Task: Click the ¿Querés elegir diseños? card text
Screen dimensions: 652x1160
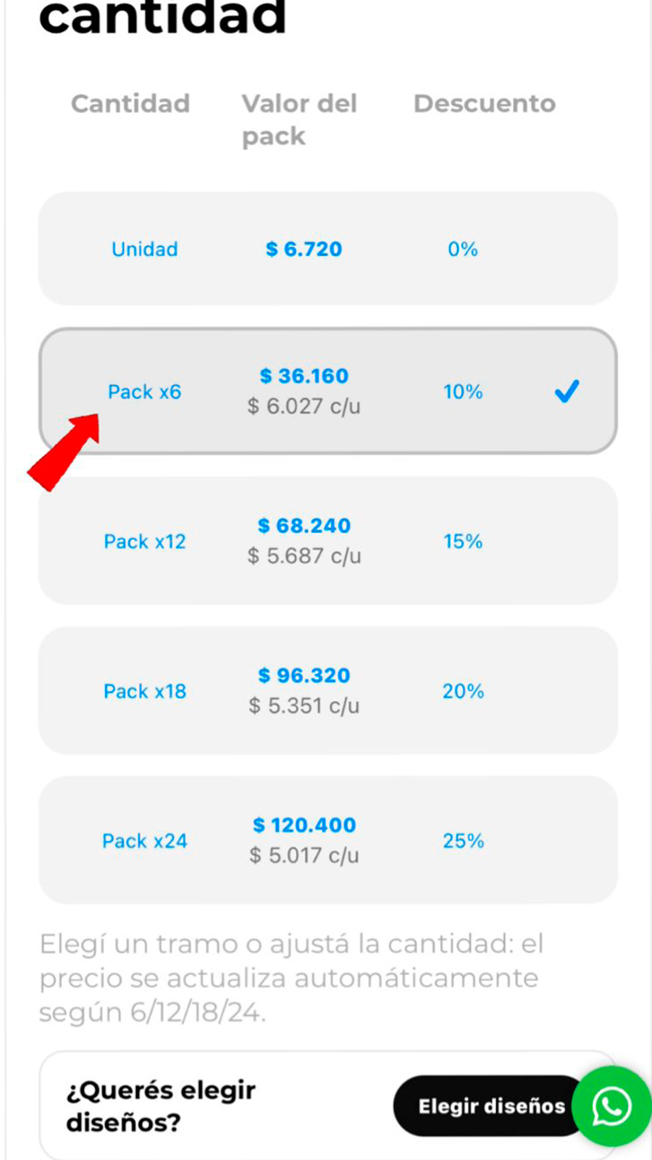Action: coord(161,1106)
